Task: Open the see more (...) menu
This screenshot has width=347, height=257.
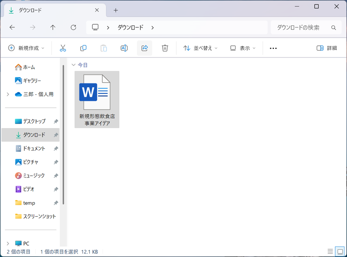Action: [273, 48]
